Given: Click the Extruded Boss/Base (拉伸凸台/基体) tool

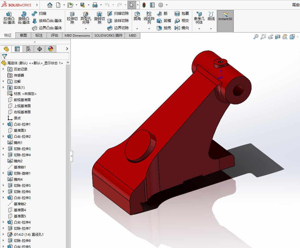Looking at the screenshot, I should click(x=9, y=18).
